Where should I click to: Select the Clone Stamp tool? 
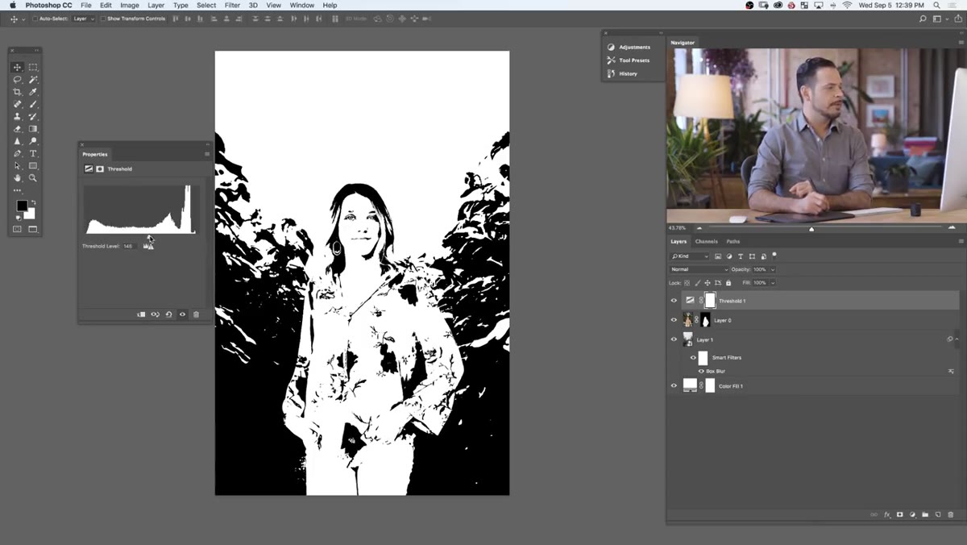(18, 116)
